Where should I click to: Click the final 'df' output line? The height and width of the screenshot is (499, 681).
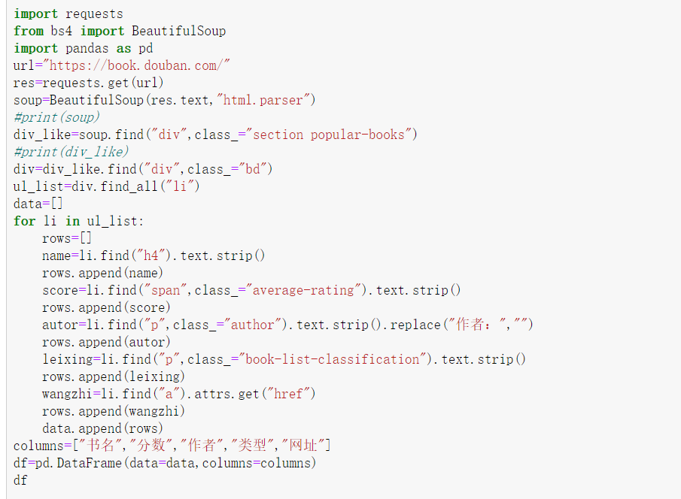(20, 480)
